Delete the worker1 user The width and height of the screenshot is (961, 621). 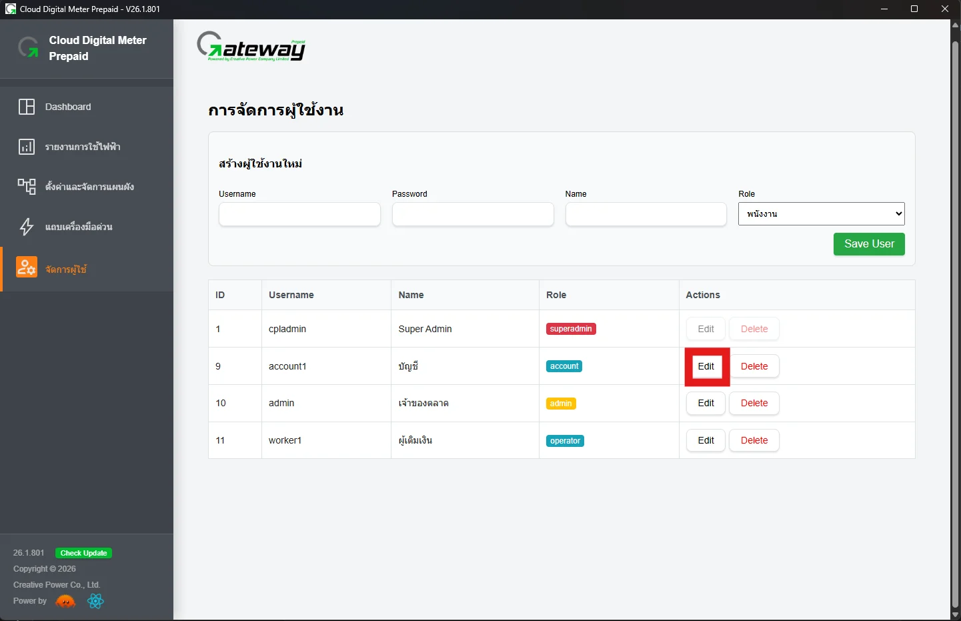coord(754,440)
